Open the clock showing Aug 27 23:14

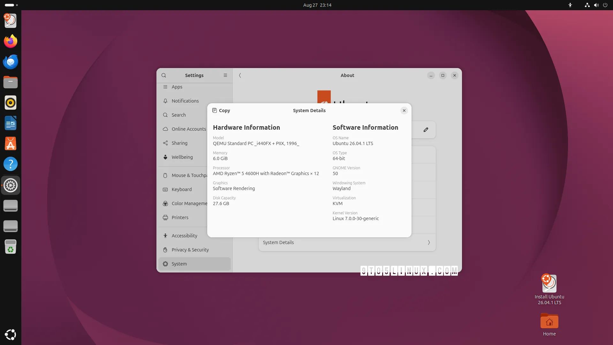[317, 5]
